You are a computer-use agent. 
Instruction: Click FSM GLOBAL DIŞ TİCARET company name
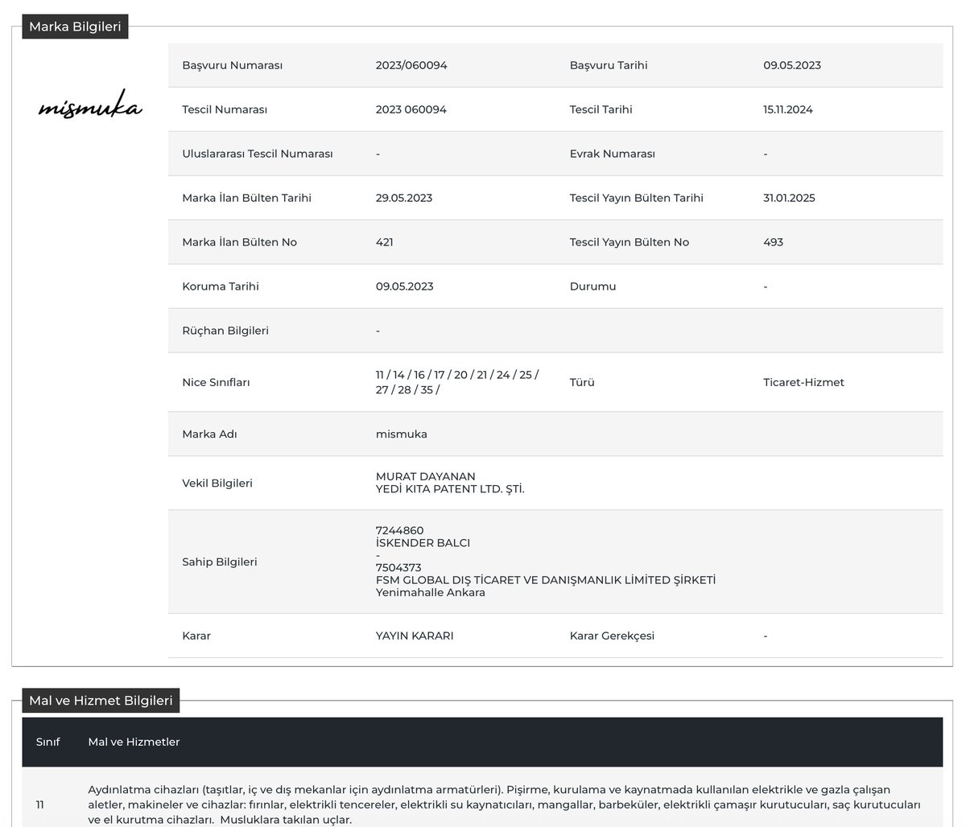tap(545, 580)
